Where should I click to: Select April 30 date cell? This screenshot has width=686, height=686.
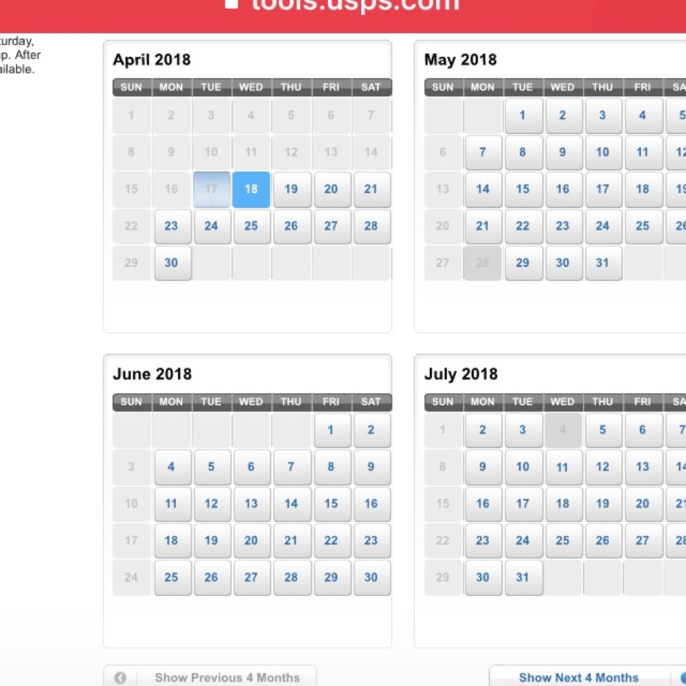(x=171, y=263)
